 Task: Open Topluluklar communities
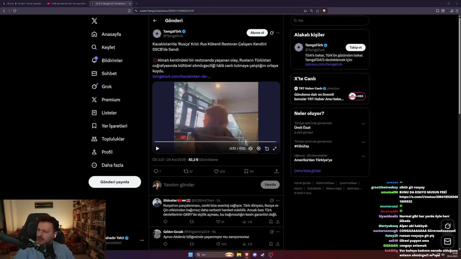108,139
